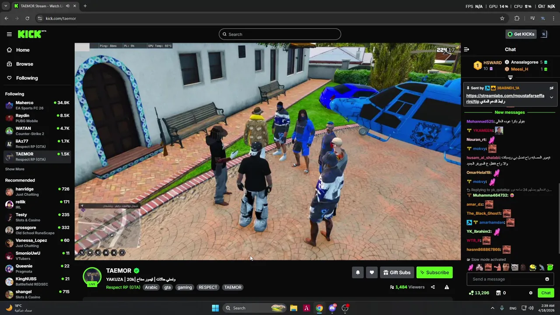This screenshot has height=315, width=560.
Task: Insert the yellow crying emoji quick emote
Action: 532,267
